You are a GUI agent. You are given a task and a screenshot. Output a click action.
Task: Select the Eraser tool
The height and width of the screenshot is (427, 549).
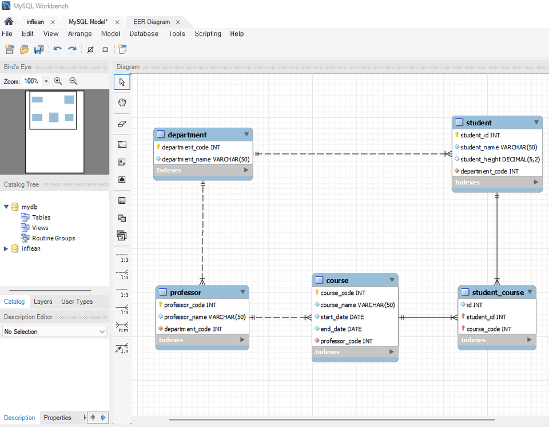click(x=122, y=124)
